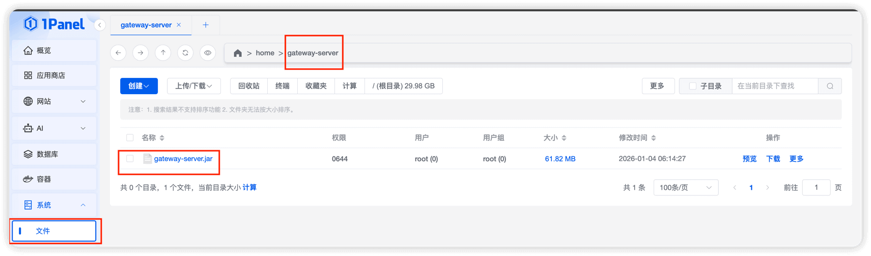Enable the 子目录 subdirectory checkbox
The width and height of the screenshot is (871, 256).
click(x=692, y=86)
